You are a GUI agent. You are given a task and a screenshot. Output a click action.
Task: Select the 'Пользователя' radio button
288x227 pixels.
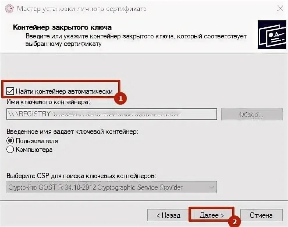[x=10, y=141]
